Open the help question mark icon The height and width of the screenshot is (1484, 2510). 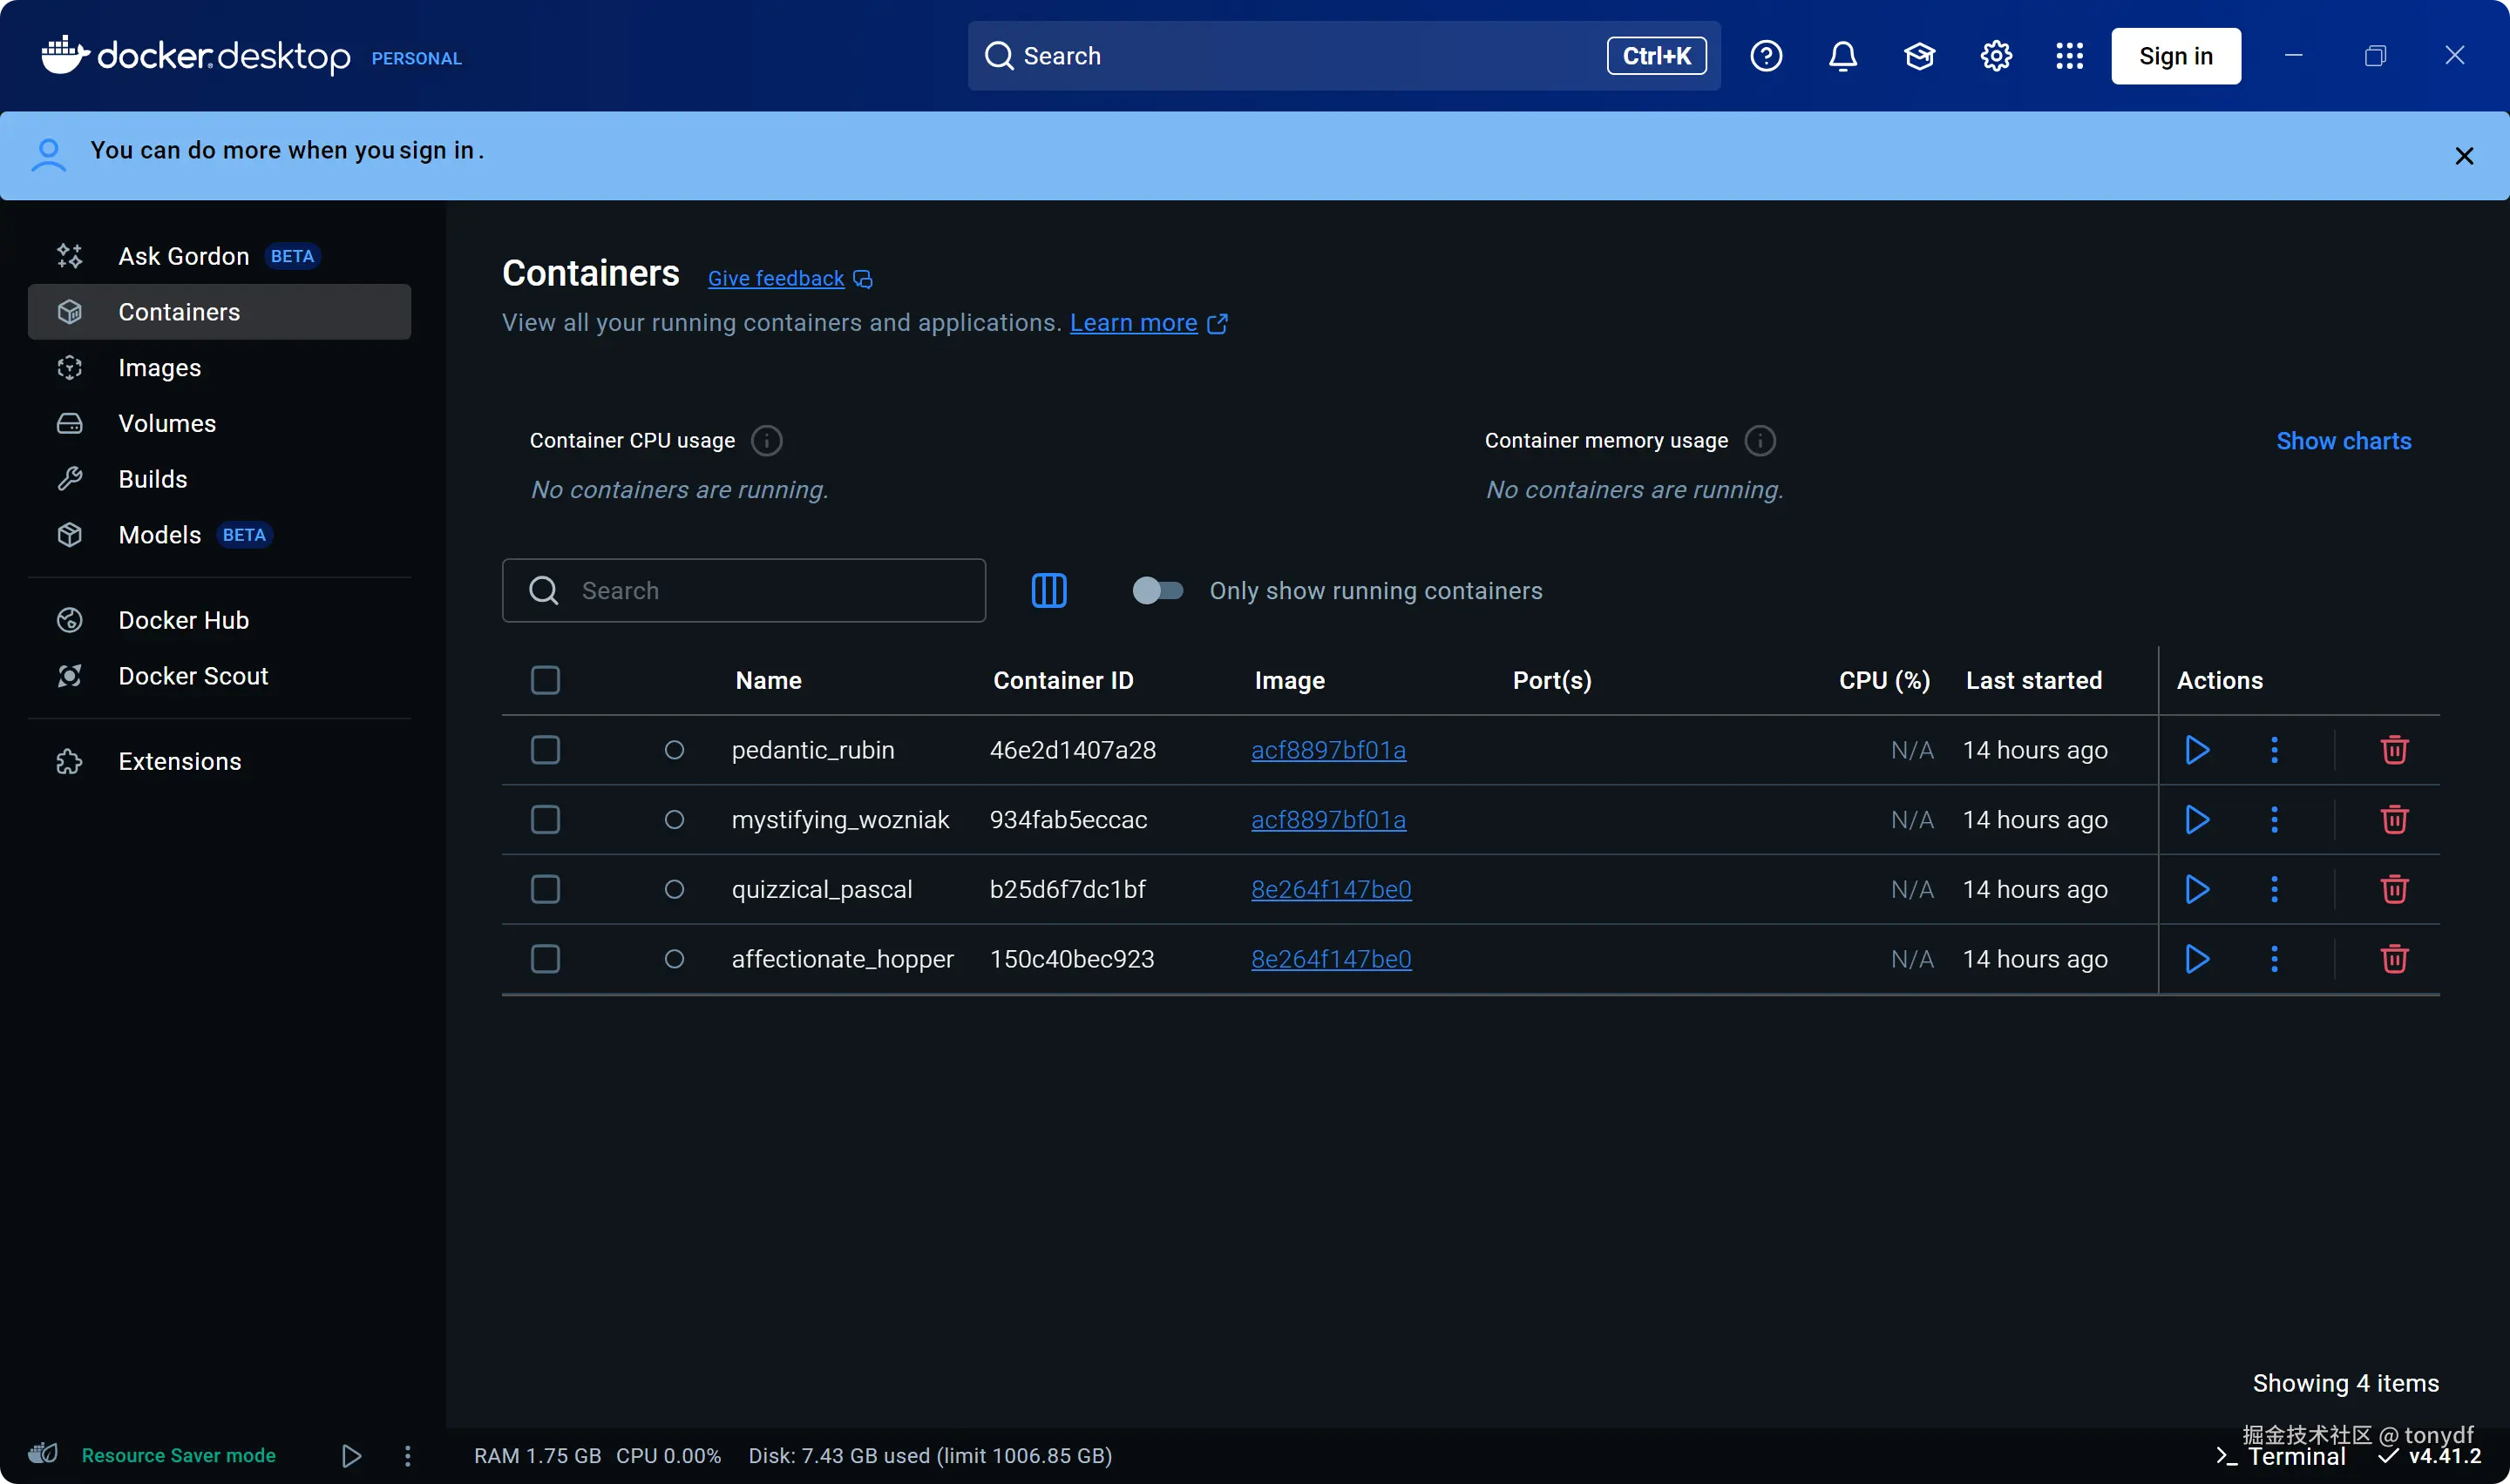(1766, 56)
